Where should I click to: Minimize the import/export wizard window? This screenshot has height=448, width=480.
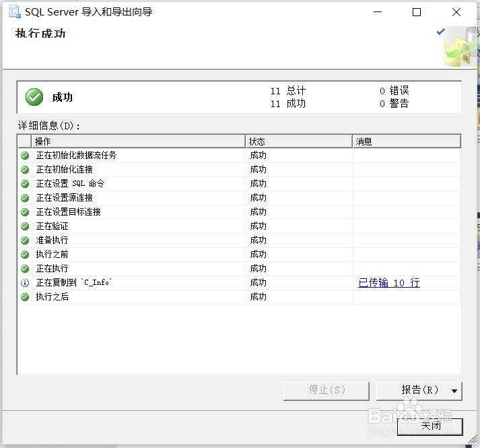coord(378,12)
